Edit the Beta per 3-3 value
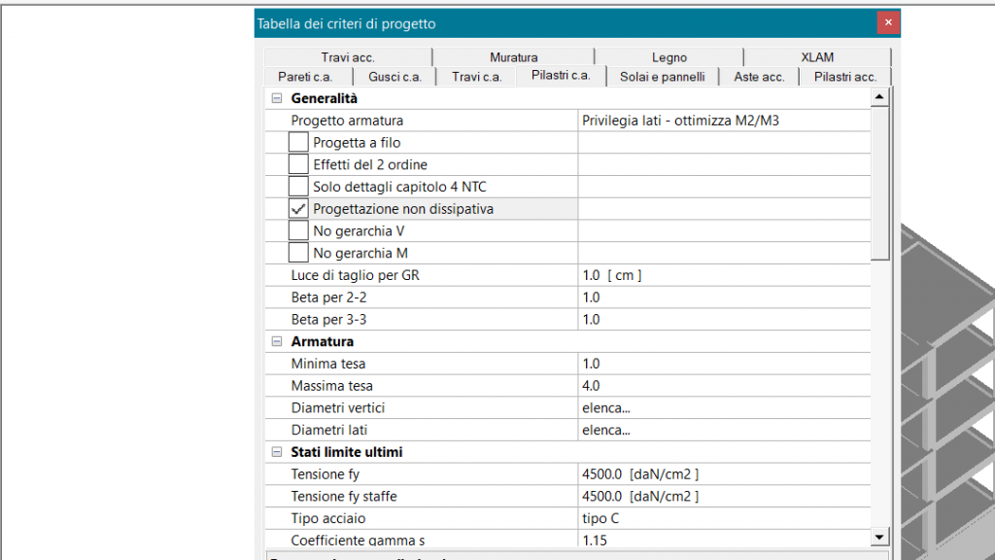 point(724,319)
